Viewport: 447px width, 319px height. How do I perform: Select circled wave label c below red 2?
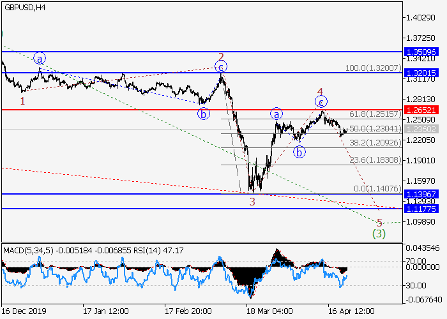pyautogui.click(x=221, y=66)
